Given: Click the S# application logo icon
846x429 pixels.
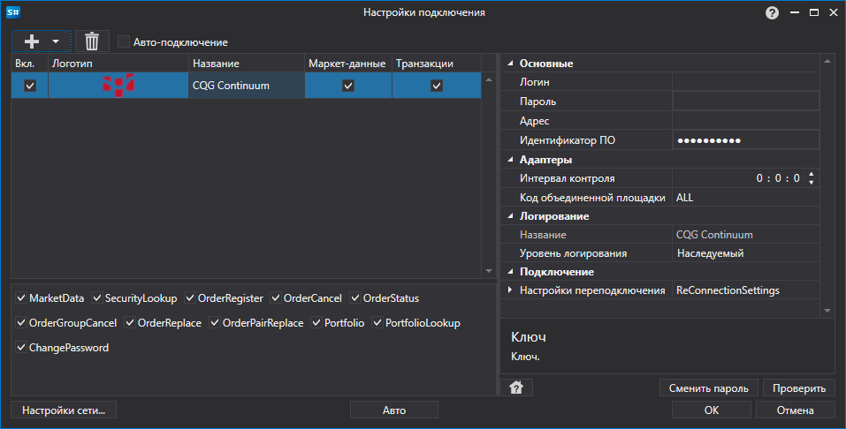Looking at the screenshot, I should [13, 11].
